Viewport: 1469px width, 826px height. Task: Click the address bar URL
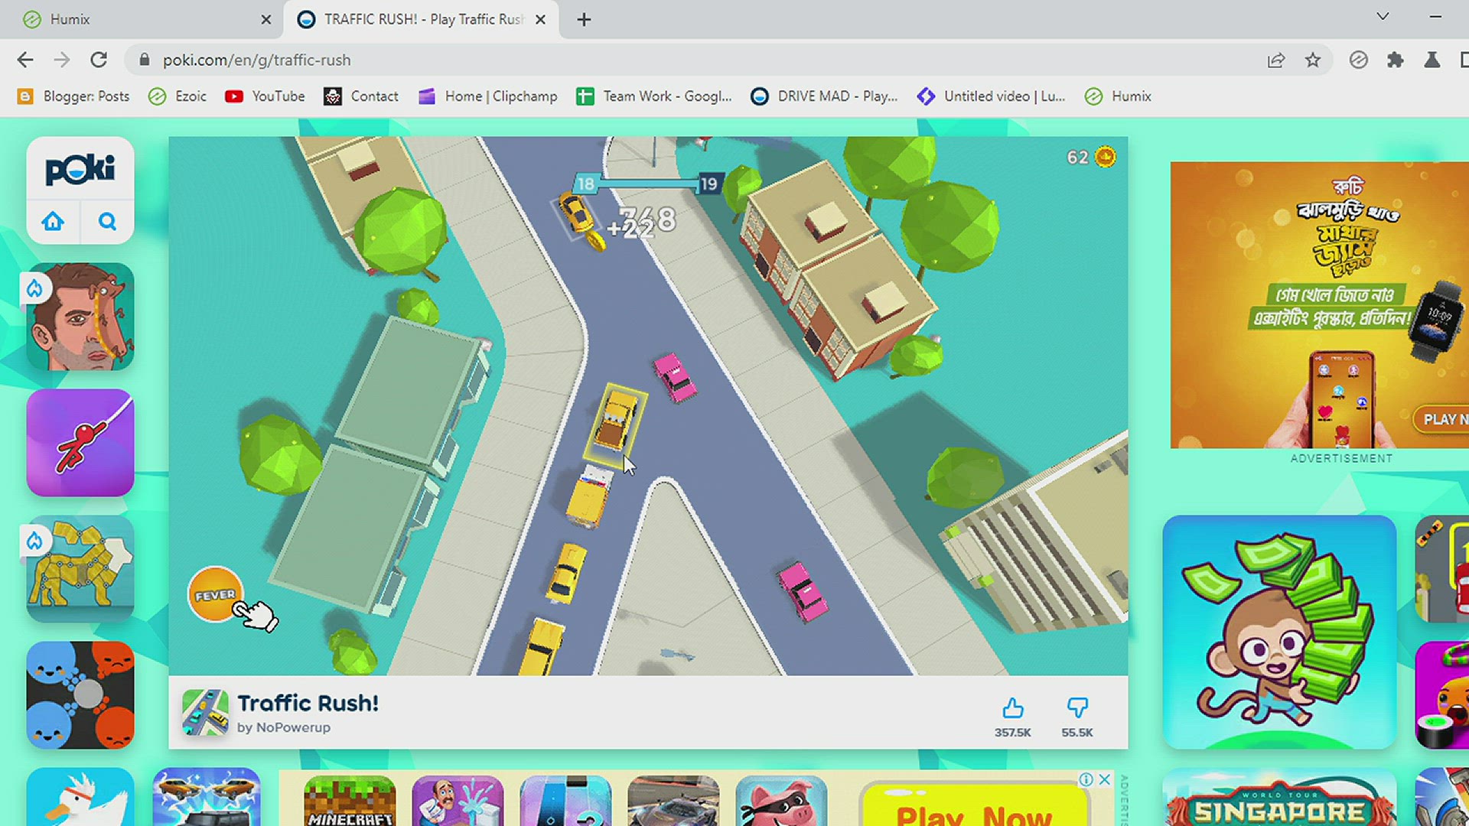click(256, 60)
